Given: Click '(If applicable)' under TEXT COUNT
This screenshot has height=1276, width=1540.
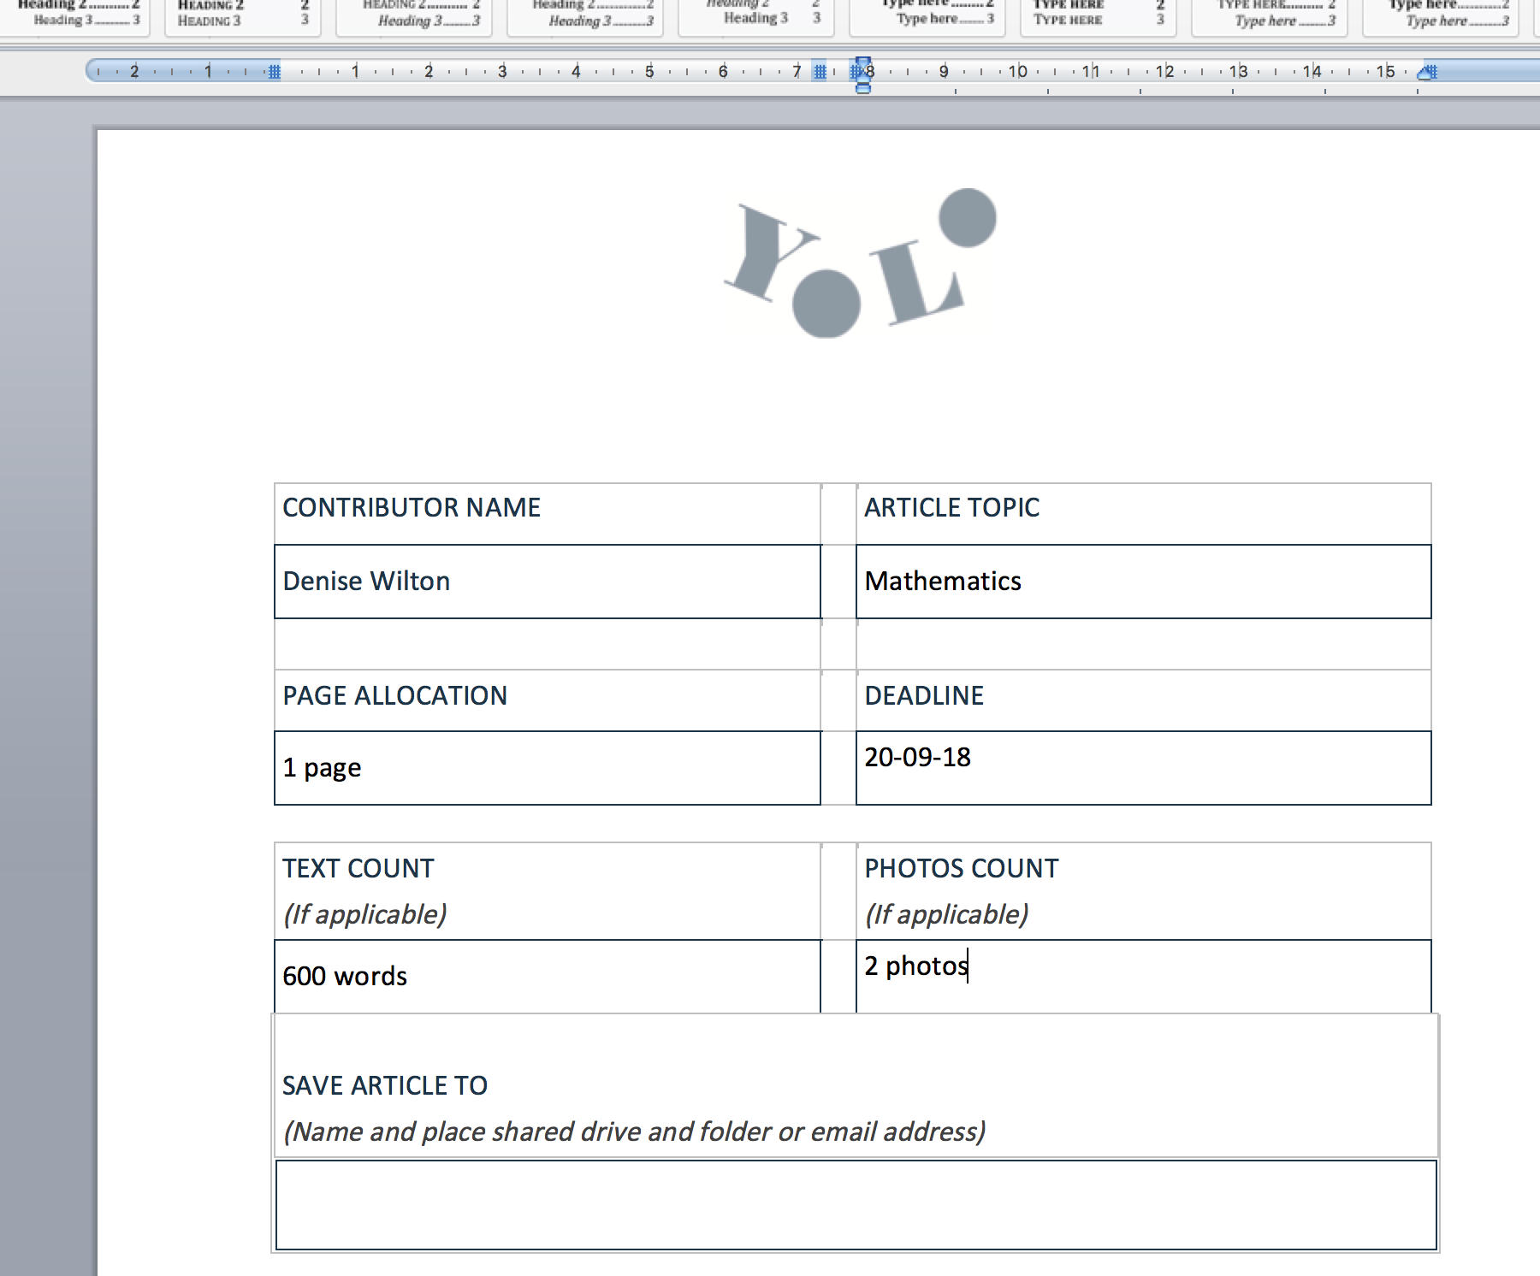Looking at the screenshot, I should tap(365, 915).
